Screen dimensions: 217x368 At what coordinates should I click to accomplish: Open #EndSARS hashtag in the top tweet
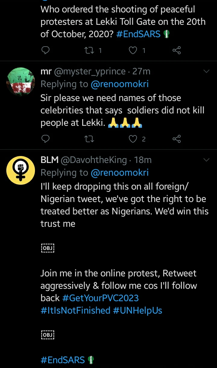point(138,34)
